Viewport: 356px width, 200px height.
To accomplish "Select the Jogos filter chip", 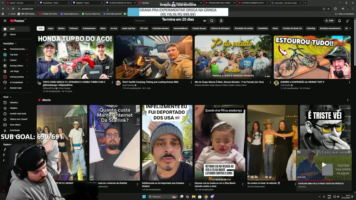I will 50,28.
